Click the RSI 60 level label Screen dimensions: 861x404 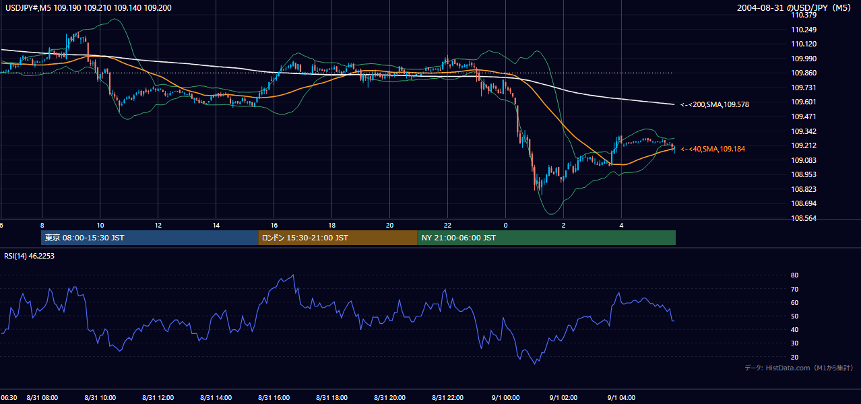(x=794, y=302)
